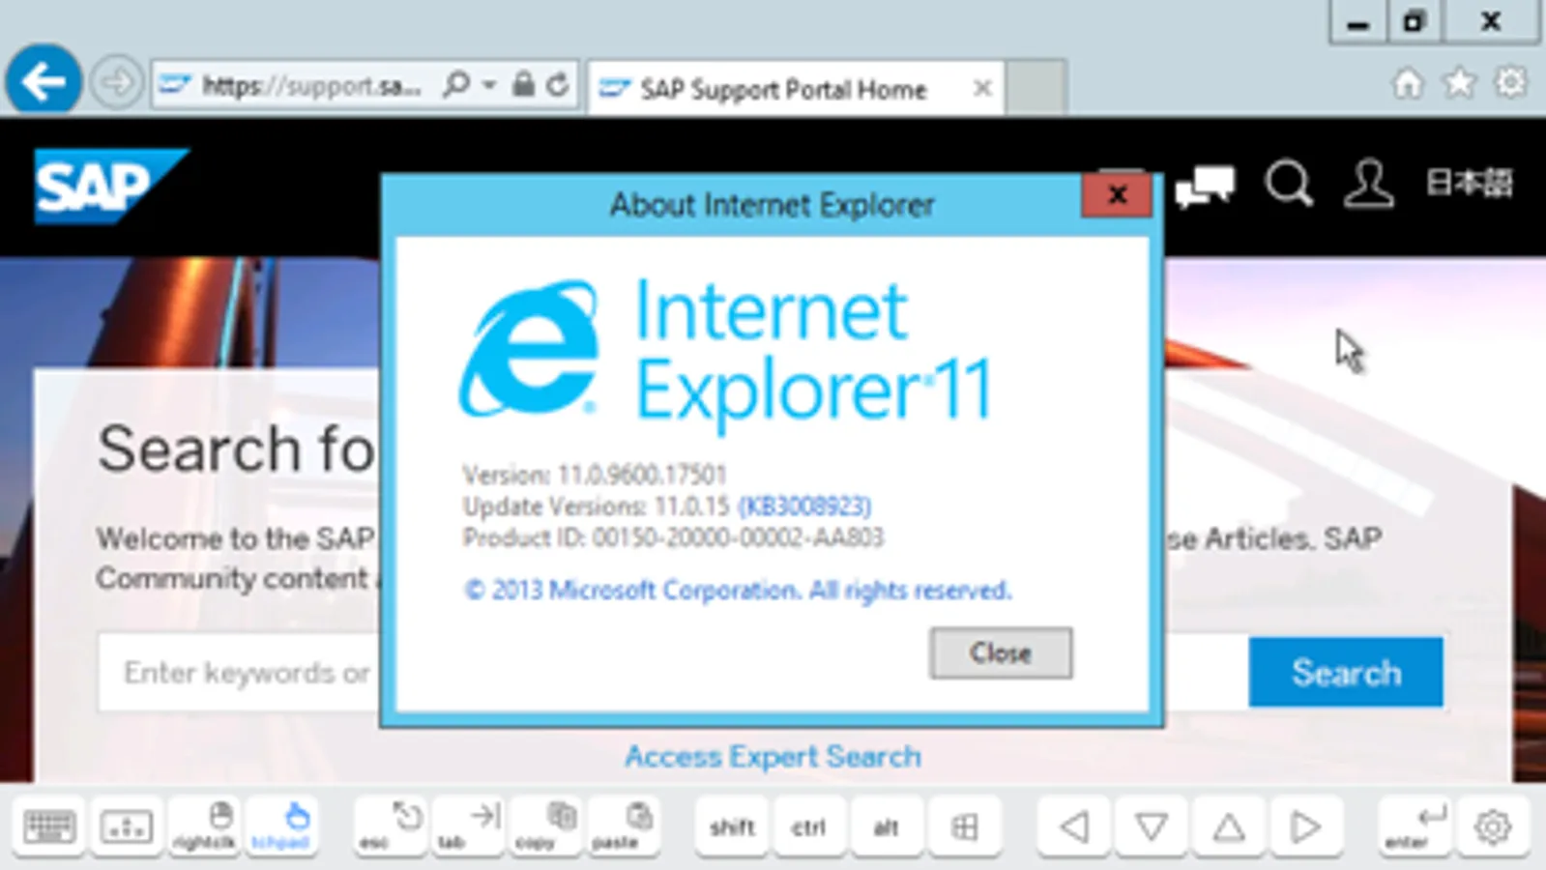Tap the enter key button
1546x870 pixels.
1415,826
